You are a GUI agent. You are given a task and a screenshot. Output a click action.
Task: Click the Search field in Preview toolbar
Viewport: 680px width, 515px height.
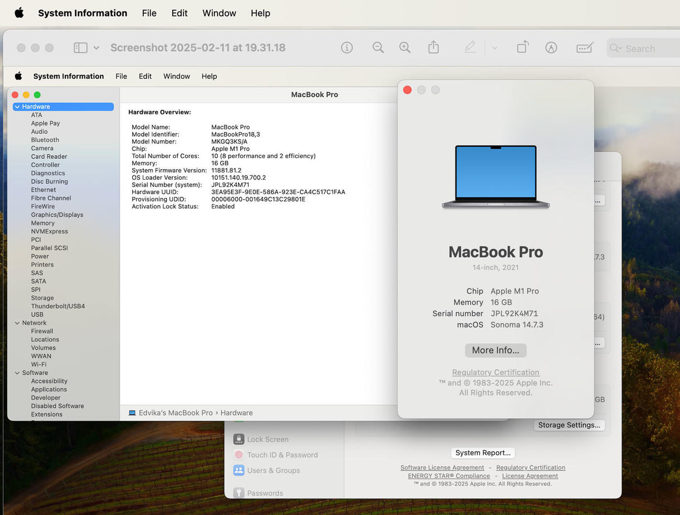[x=643, y=48]
